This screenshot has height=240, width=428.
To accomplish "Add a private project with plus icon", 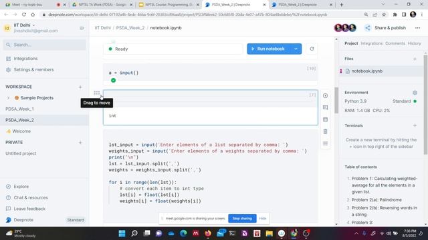I will (x=80, y=143).
